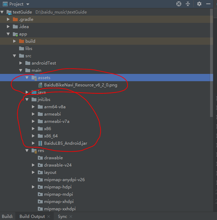Select the androidTest folder label
Viewport: 217px width, 220px height.
(44, 63)
